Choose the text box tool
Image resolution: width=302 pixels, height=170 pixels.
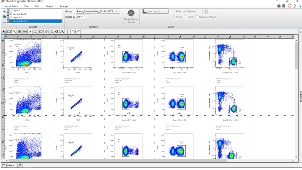30,31
